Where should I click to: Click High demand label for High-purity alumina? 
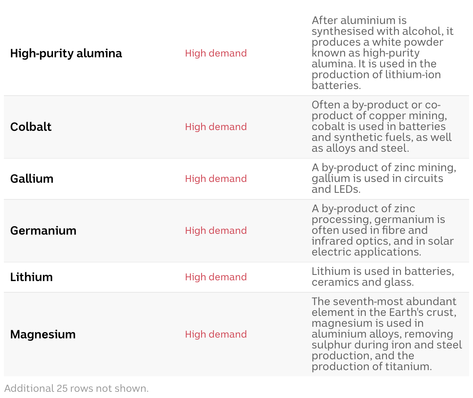tap(216, 53)
